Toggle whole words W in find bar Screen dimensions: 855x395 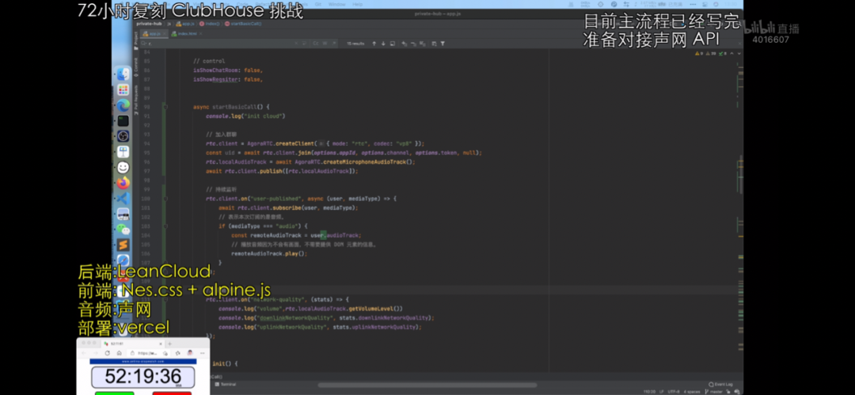point(325,43)
